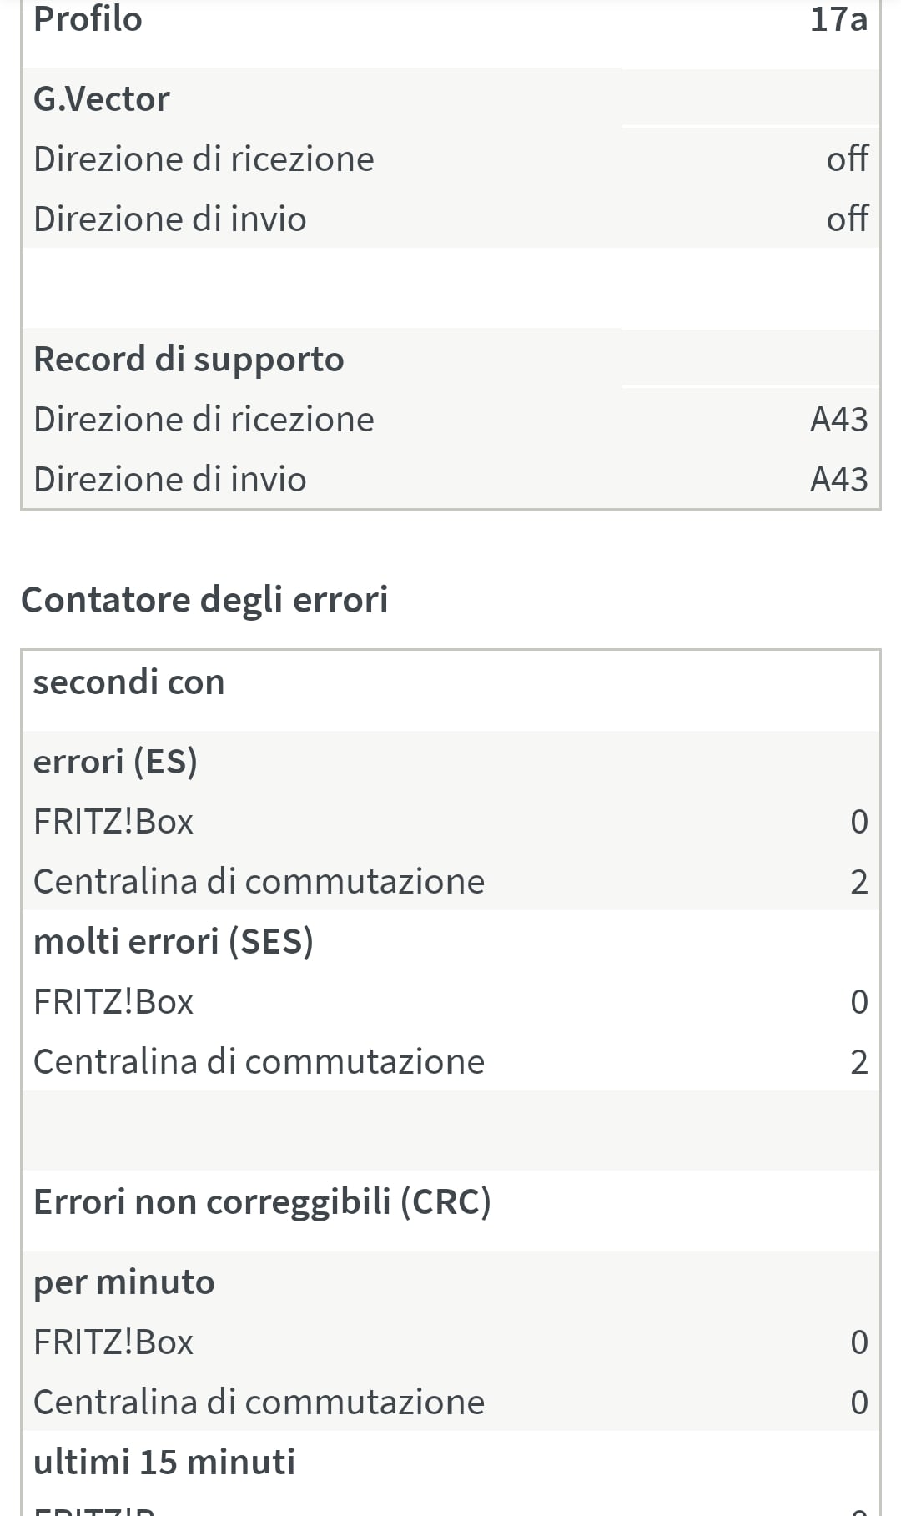Select the Profilo row label
The height and width of the screenshot is (1516, 901).
click(88, 18)
